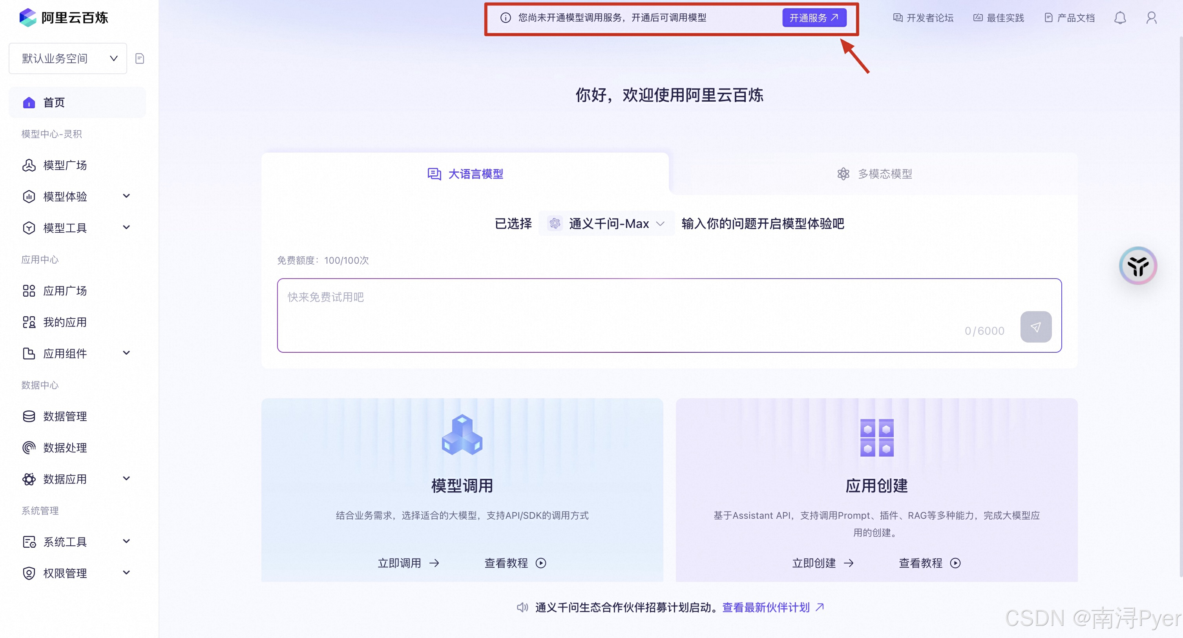Expand the 权限管理 sidebar menu

[x=77, y=573]
